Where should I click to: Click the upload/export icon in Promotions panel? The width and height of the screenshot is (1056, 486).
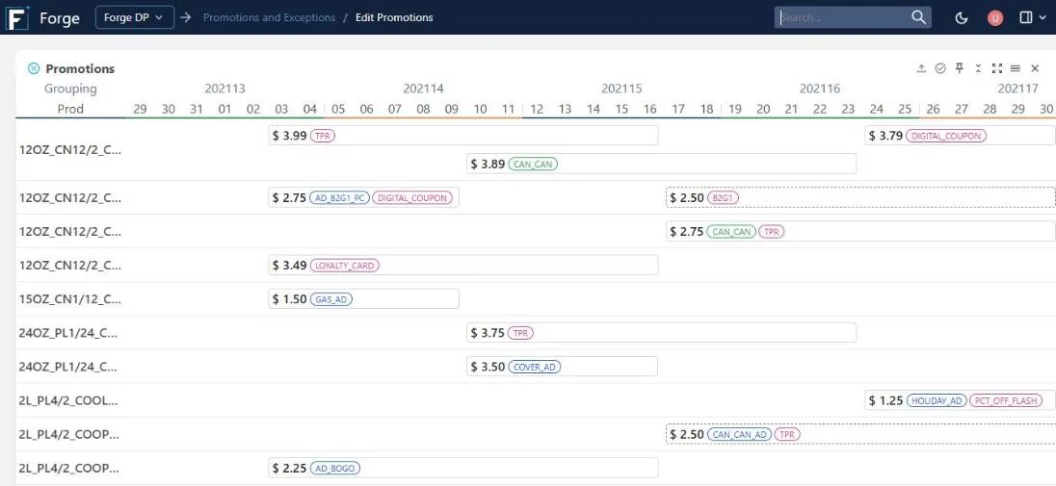point(921,68)
